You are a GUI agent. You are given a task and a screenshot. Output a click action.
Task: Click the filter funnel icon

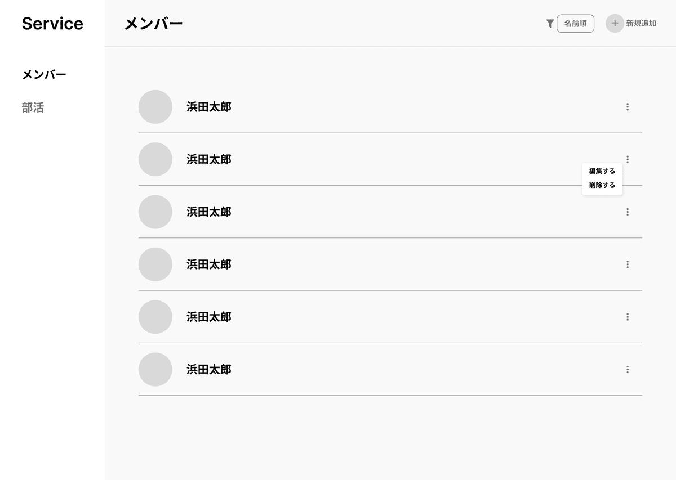pyautogui.click(x=550, y=24)
